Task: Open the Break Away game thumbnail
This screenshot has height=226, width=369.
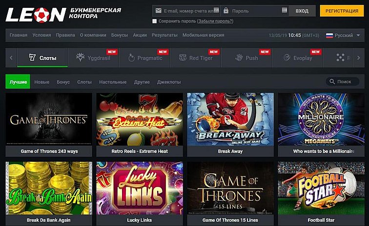Action: [x=230, y=119]
